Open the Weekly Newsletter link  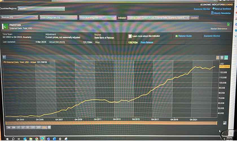click(x=222, y=13)
